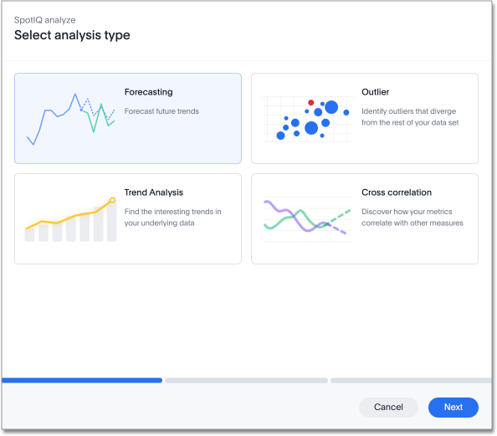Image resolution: width=497 pixels, height=436 pixels.
Task: Click the Cross correlation title text
Action: (397, 192)
